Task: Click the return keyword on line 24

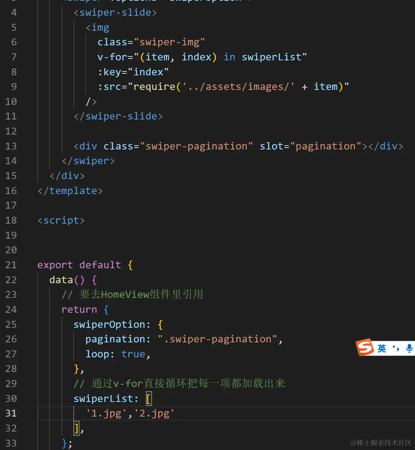Action: 79,309
